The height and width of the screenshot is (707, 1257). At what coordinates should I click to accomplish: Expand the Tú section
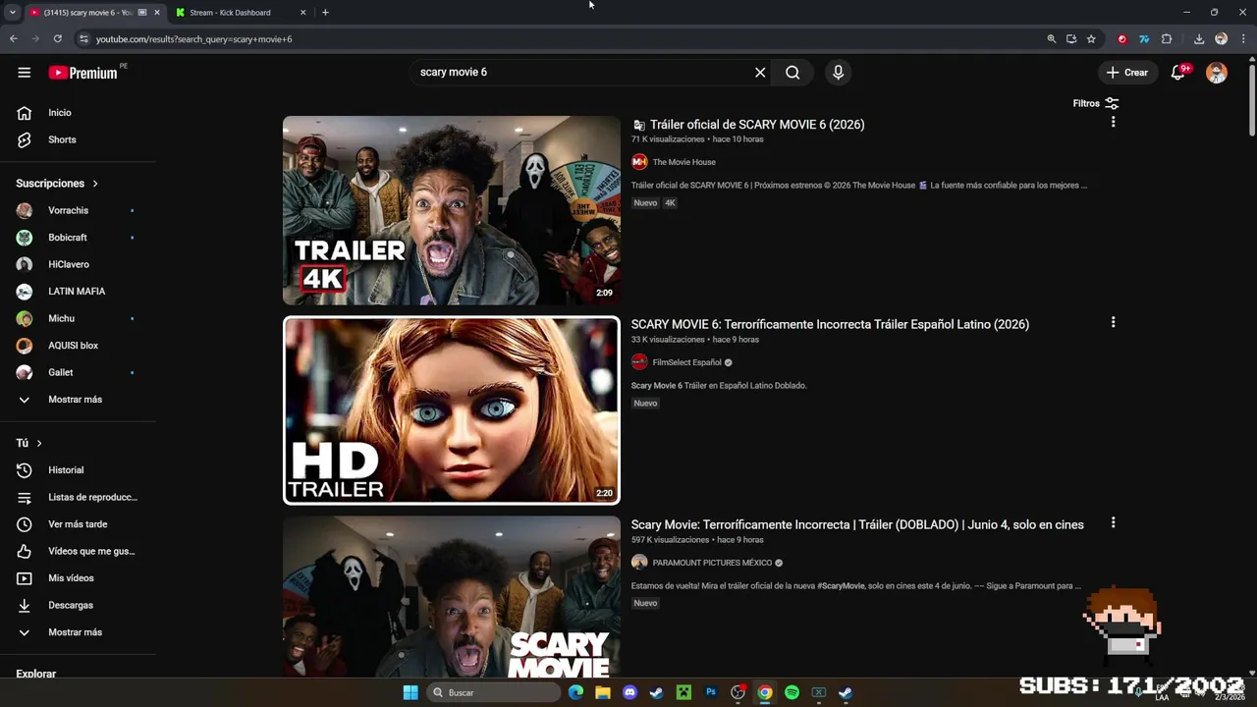point(29,443)
